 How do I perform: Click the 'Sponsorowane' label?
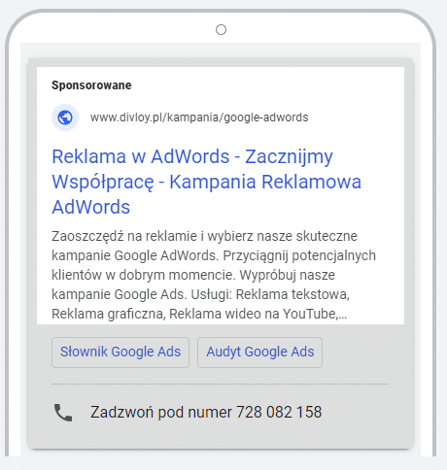coord(91,85)
